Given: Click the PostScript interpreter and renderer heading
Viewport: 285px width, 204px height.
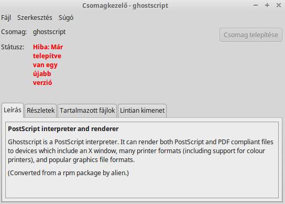Looking at the screenshot, I should [x=63, y=129].
